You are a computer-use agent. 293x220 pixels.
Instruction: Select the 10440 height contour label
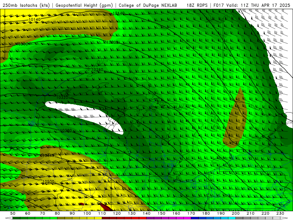coord(48,155)
